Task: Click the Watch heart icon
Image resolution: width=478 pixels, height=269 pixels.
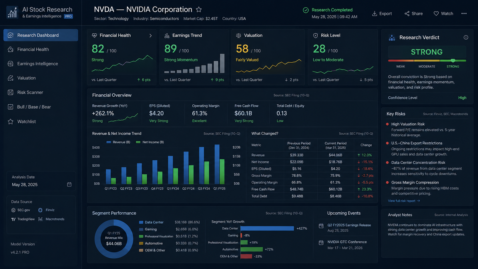Action: pyautogui.click(x=436, y=13)
